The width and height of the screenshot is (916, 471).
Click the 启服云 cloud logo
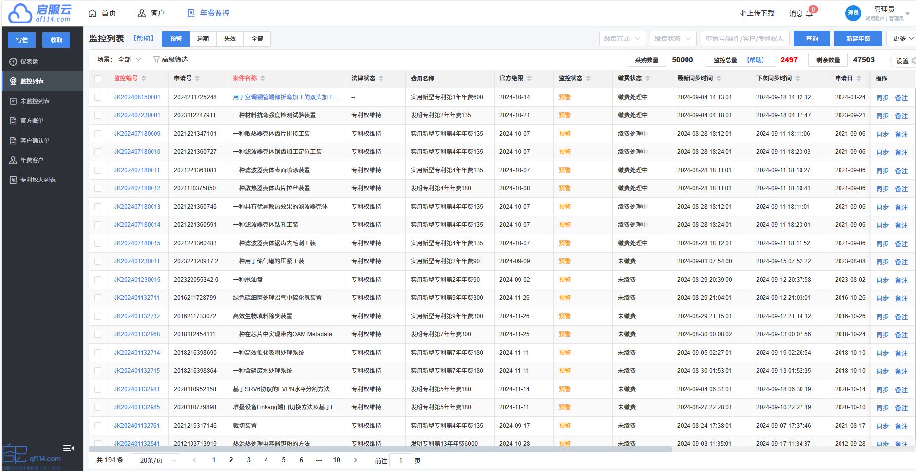pyautogui.click(x=40, y=13)
